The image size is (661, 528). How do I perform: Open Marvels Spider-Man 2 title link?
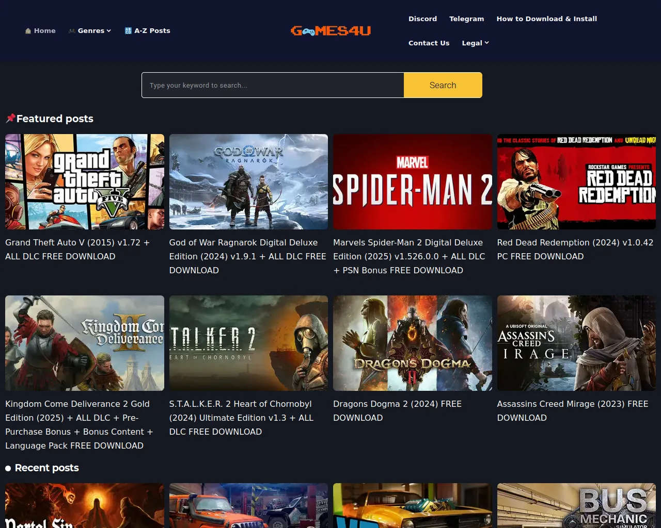pos(409,256)
